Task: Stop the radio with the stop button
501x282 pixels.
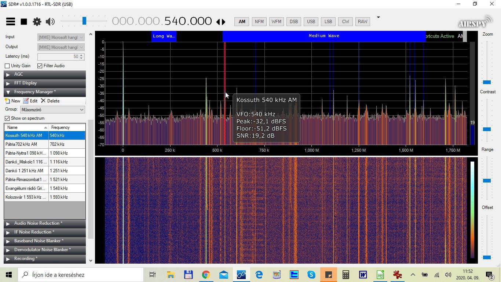Action: click(24, 22)
